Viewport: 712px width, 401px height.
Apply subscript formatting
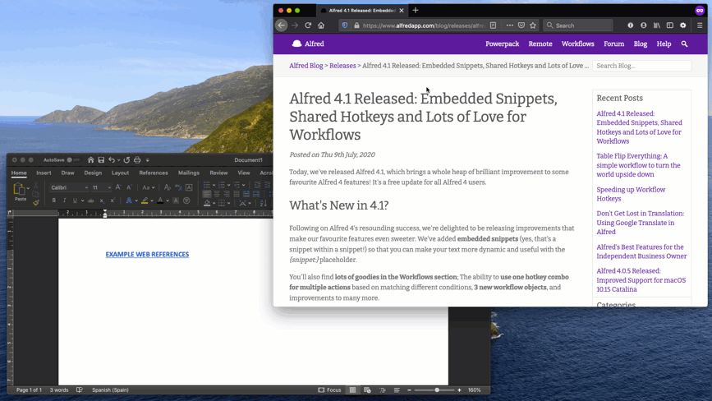coord(102,200)
